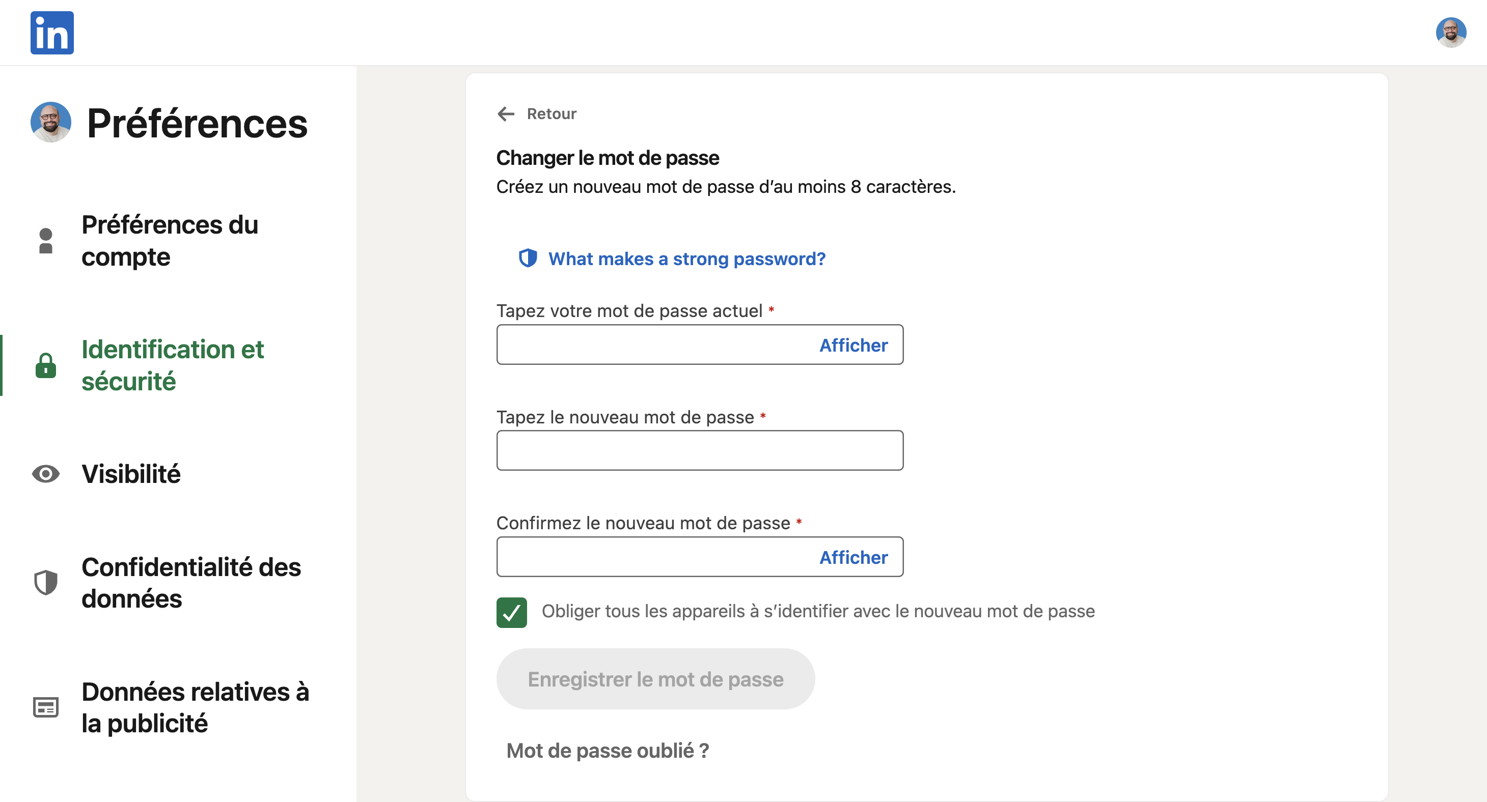
Task: Open the Mot de passe oublié link
Action: [x=607, y=751]
